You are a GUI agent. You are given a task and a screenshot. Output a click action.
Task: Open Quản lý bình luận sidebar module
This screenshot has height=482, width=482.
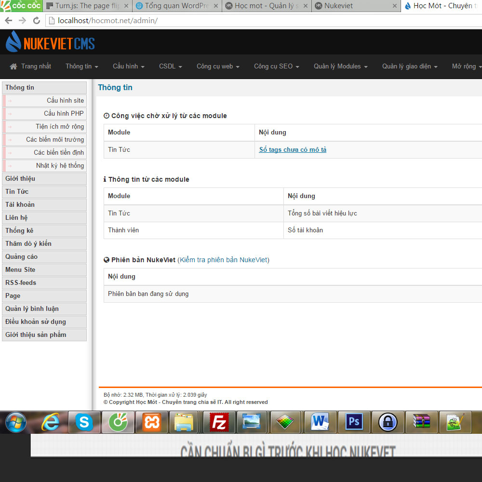pyautogui.click(x=44, y=308)
